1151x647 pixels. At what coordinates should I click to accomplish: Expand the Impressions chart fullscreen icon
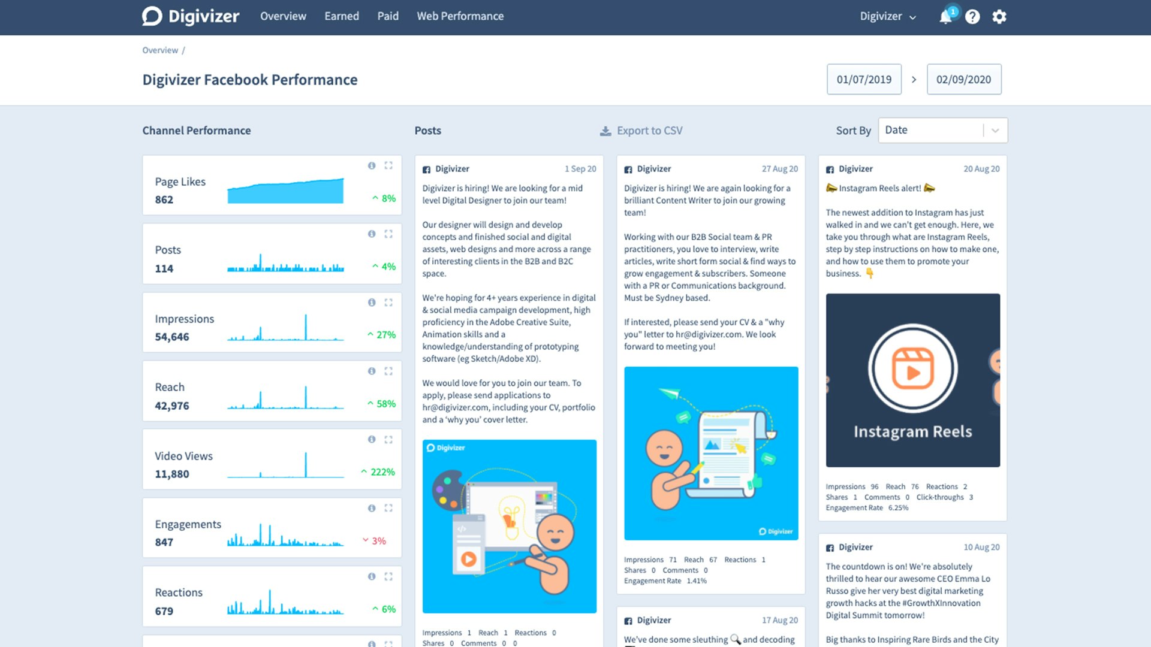click(x=388, y=303)
